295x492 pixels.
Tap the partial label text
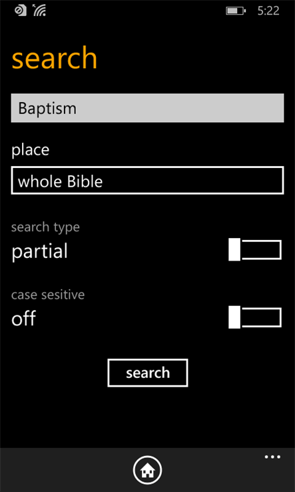39,251
